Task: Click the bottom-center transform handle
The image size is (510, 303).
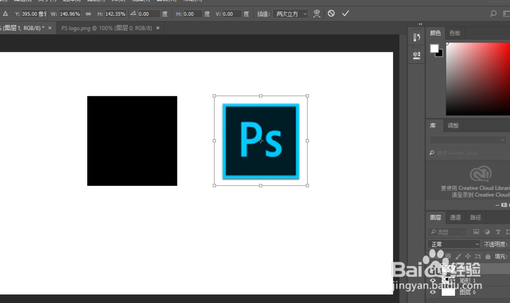Action: [261, 185]
